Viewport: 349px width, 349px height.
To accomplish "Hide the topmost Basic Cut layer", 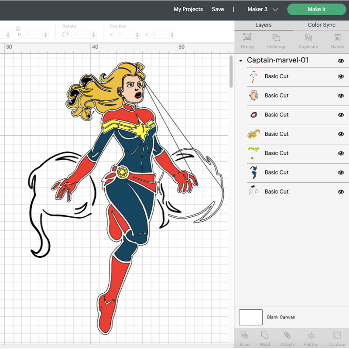I will tap(341, 76).
